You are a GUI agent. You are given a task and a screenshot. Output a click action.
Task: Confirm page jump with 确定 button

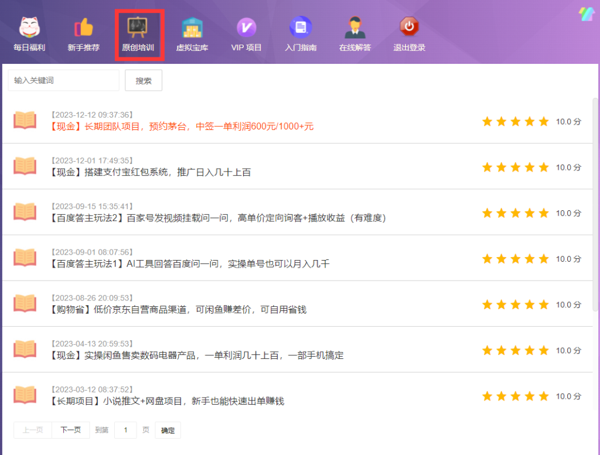point(168,430)
